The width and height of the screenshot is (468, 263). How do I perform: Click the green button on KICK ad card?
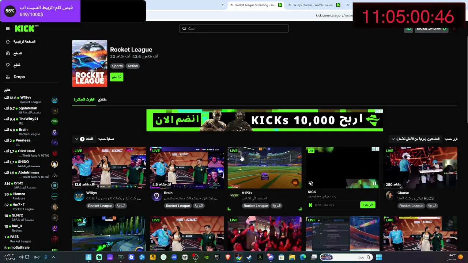(367, 205)
